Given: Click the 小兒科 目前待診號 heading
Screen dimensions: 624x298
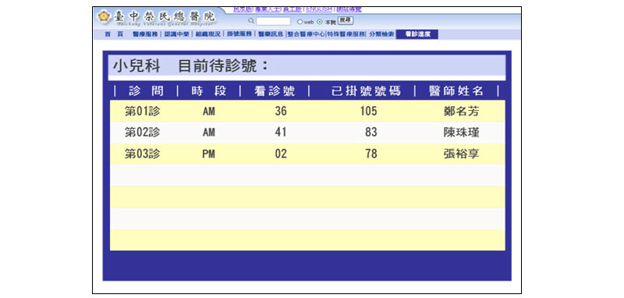Looking at the screenshot, I should coord(191,66).
